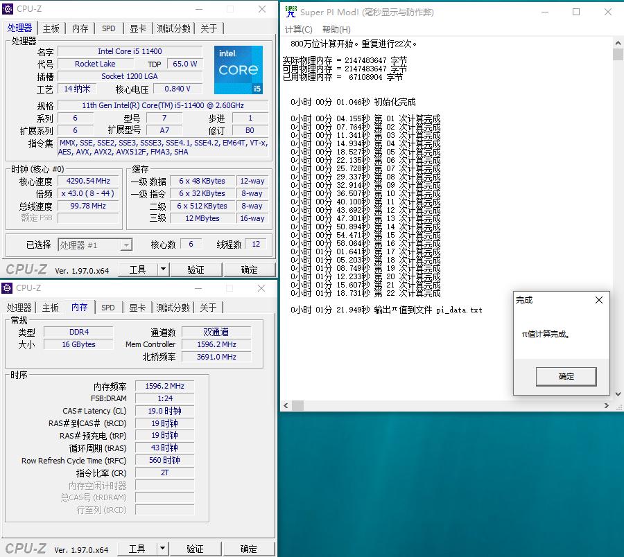Open the 关于 tab in top CPU-Z window
The height and width of the screenshot is (557, 624).
coord(208,28)
